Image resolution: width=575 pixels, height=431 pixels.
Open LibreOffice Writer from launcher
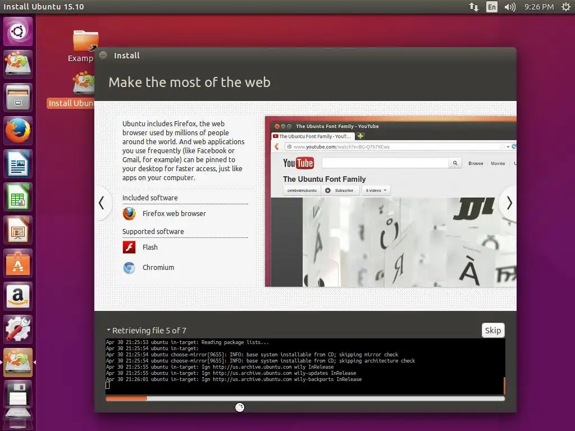point(17,163)
